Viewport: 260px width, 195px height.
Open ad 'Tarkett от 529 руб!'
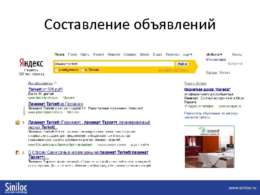(45, 90)
